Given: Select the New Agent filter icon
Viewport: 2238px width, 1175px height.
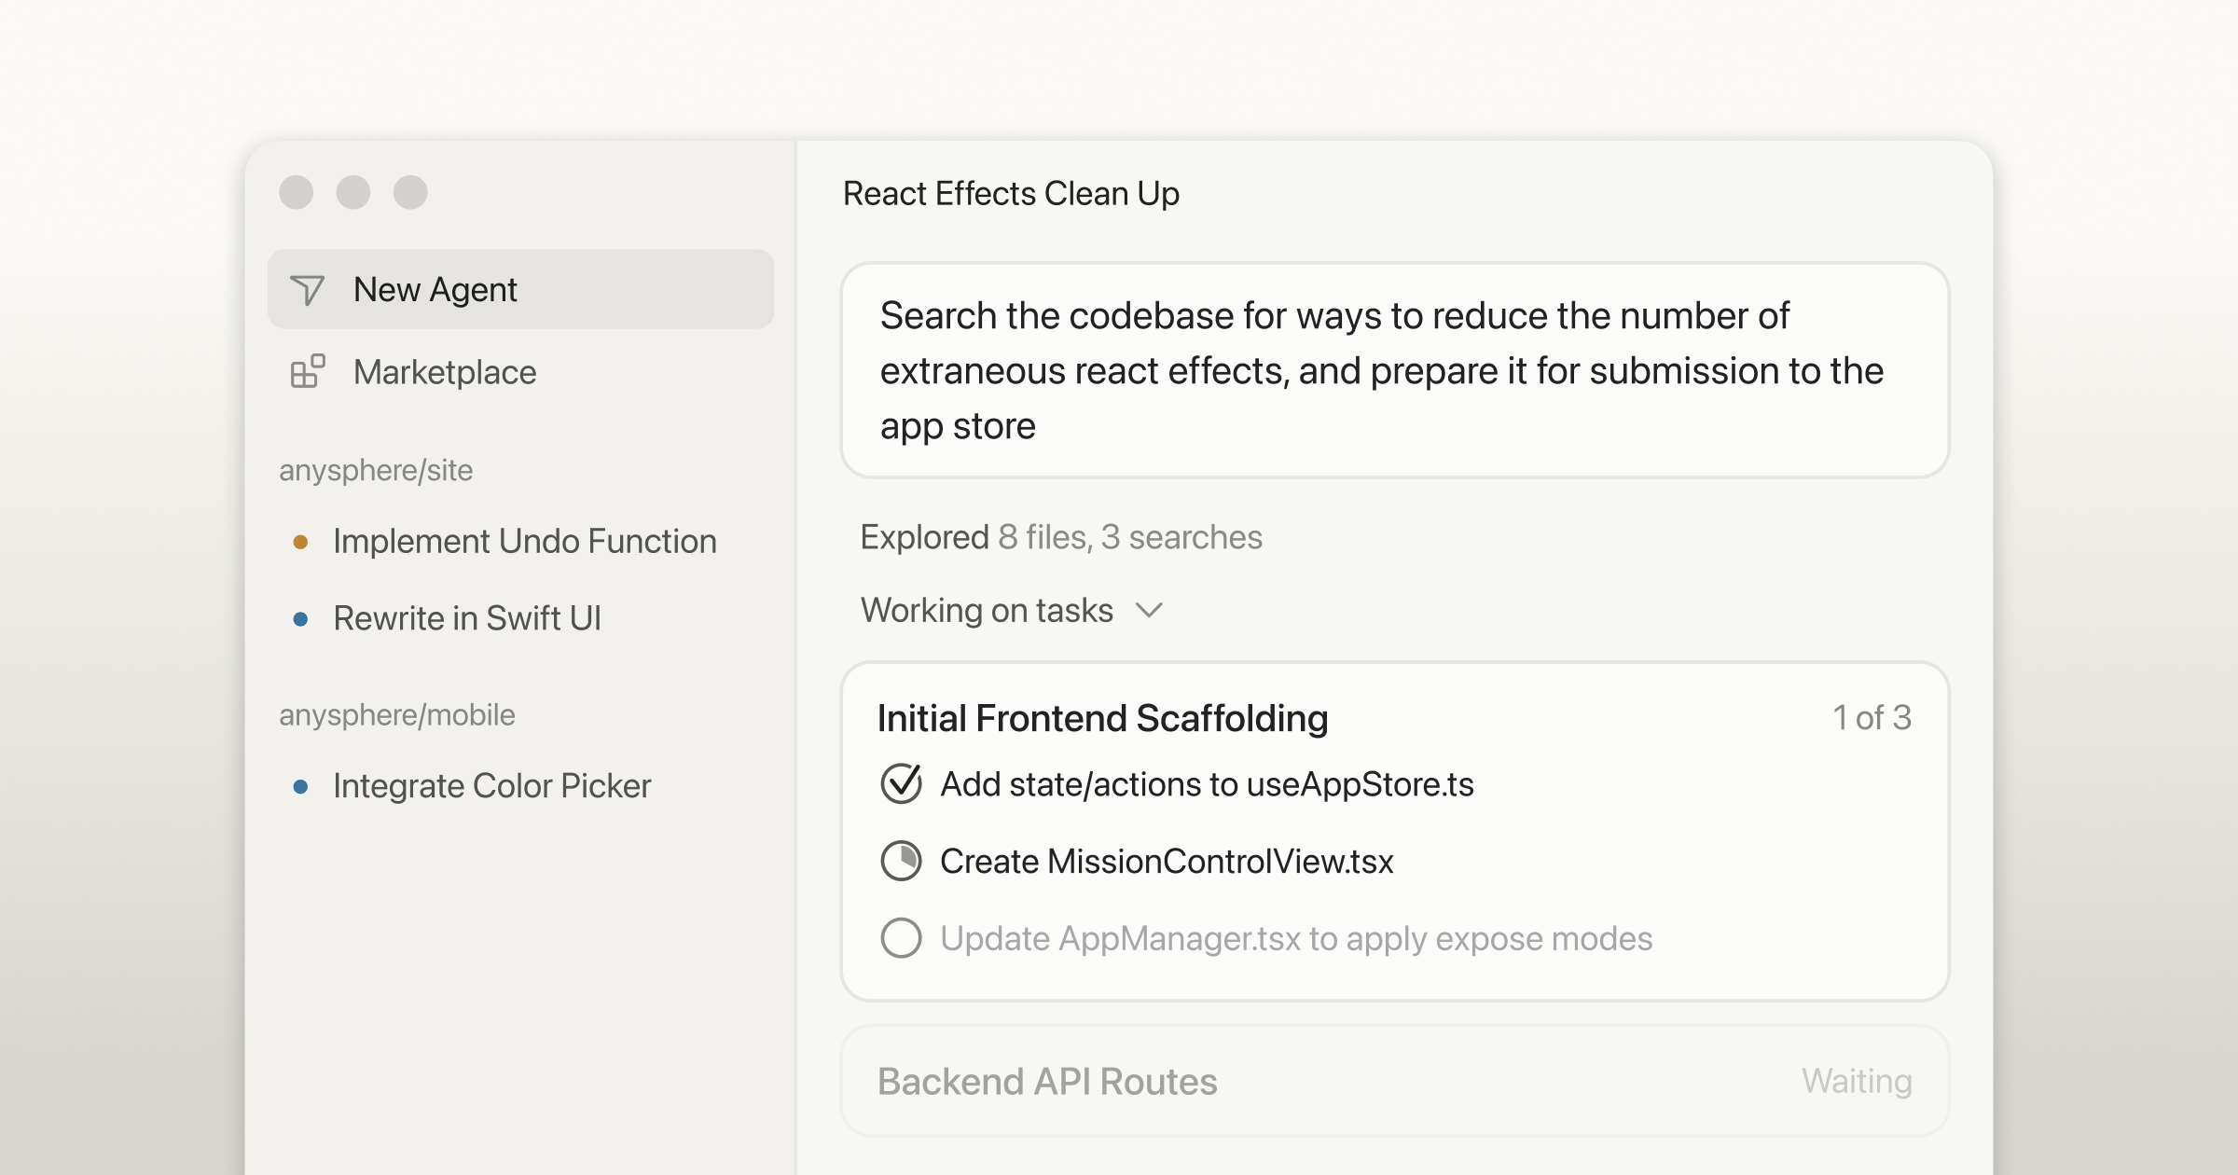Looking at the screenshot, I should point(308,288).
